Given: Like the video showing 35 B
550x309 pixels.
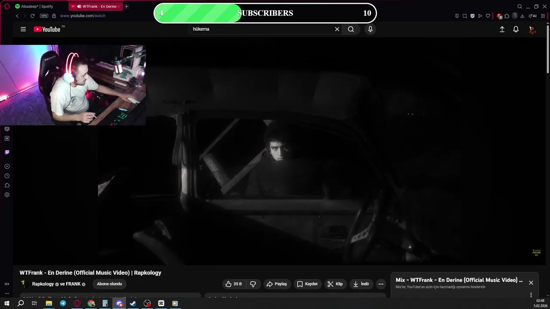Looking at the screenshot, I should pyautogui.click(x=234, y=284).
